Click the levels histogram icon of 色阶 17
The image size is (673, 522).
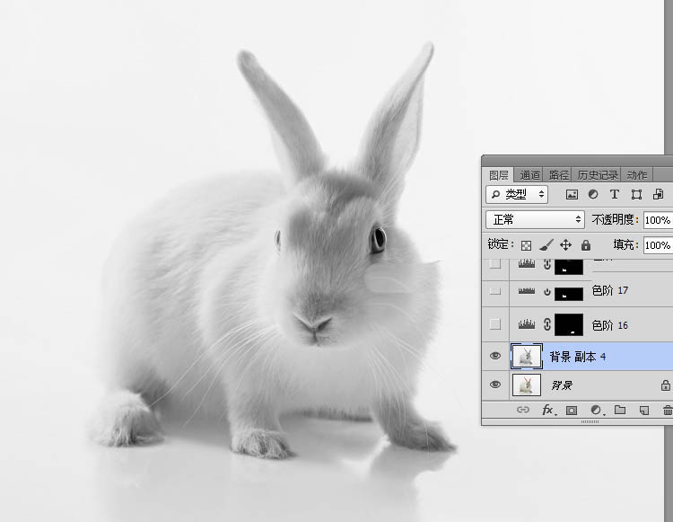(x=527, y=291)
